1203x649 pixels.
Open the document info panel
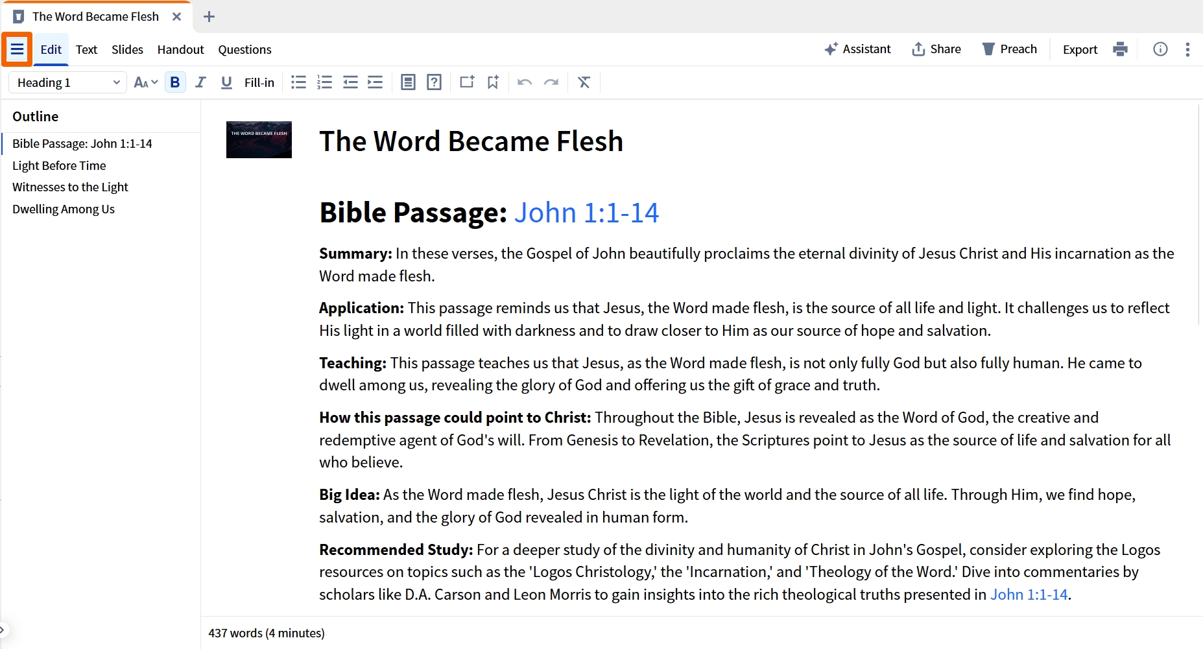[1160, 49]
